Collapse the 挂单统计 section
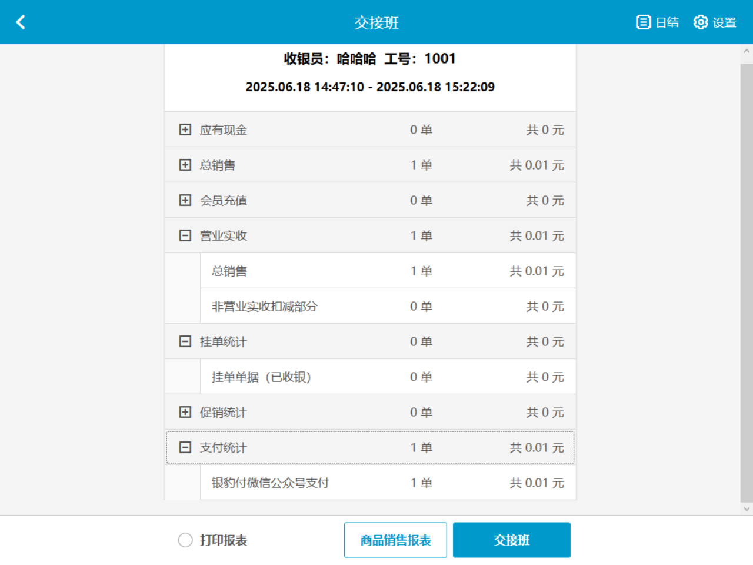This screenshot has height=565, width=753. 184,341
